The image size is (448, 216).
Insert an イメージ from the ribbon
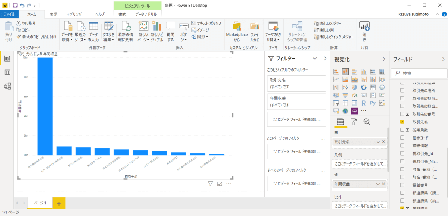[x=200, y=30]
